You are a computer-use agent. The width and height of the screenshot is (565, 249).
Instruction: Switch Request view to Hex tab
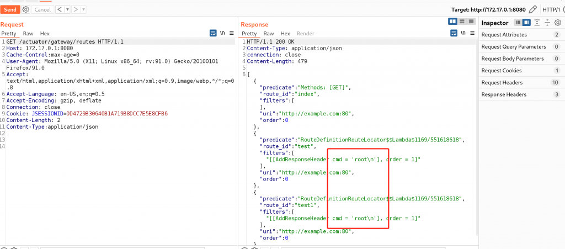coord(45,34)
